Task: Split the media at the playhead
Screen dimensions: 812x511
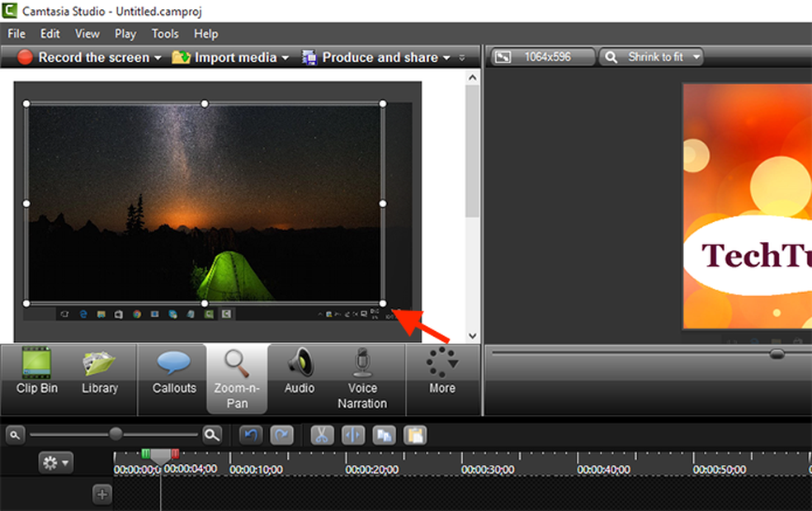Action: (352, 434)
